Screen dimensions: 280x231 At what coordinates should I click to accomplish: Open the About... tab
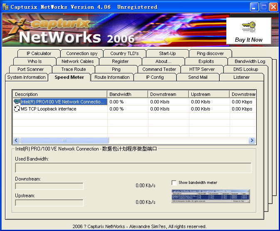pyautogui.click(x=163, y=61)
